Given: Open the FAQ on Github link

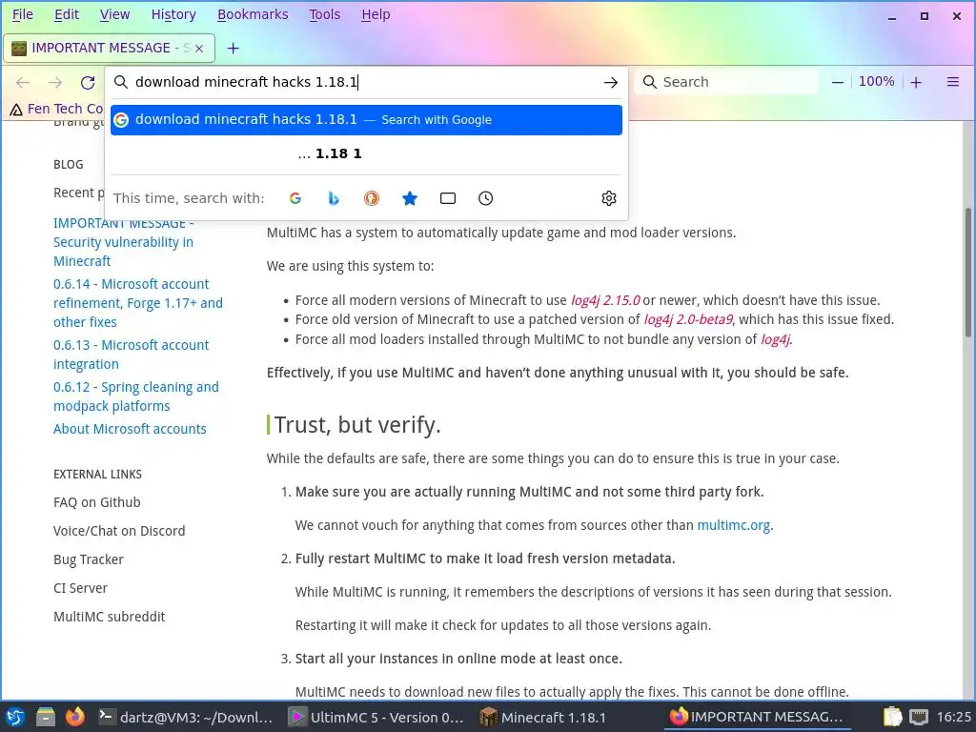Looking at the screenshot, I should [97, 502].
